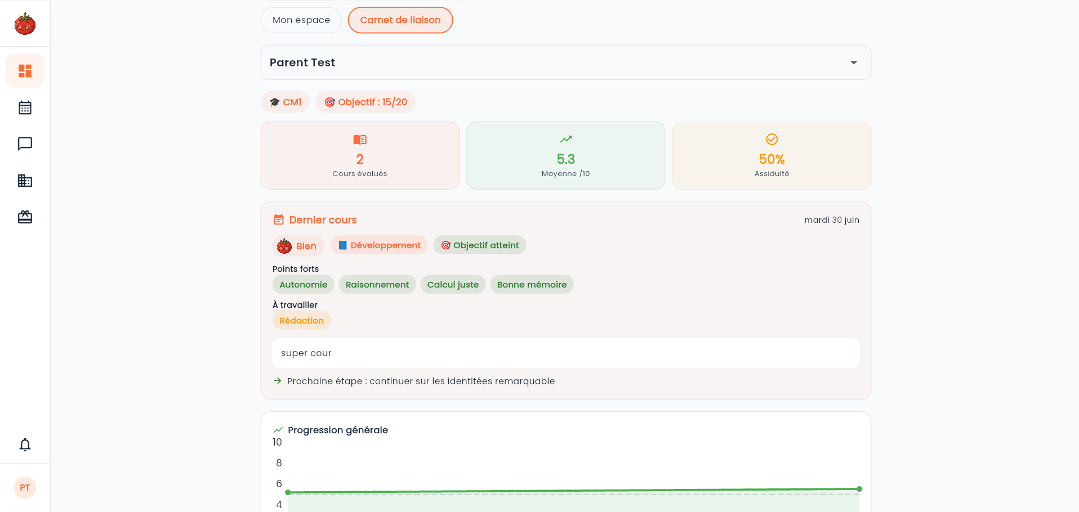Screen dimensions: 1079x512
Task: Click the À travailler label
Action: coord(295,305)
